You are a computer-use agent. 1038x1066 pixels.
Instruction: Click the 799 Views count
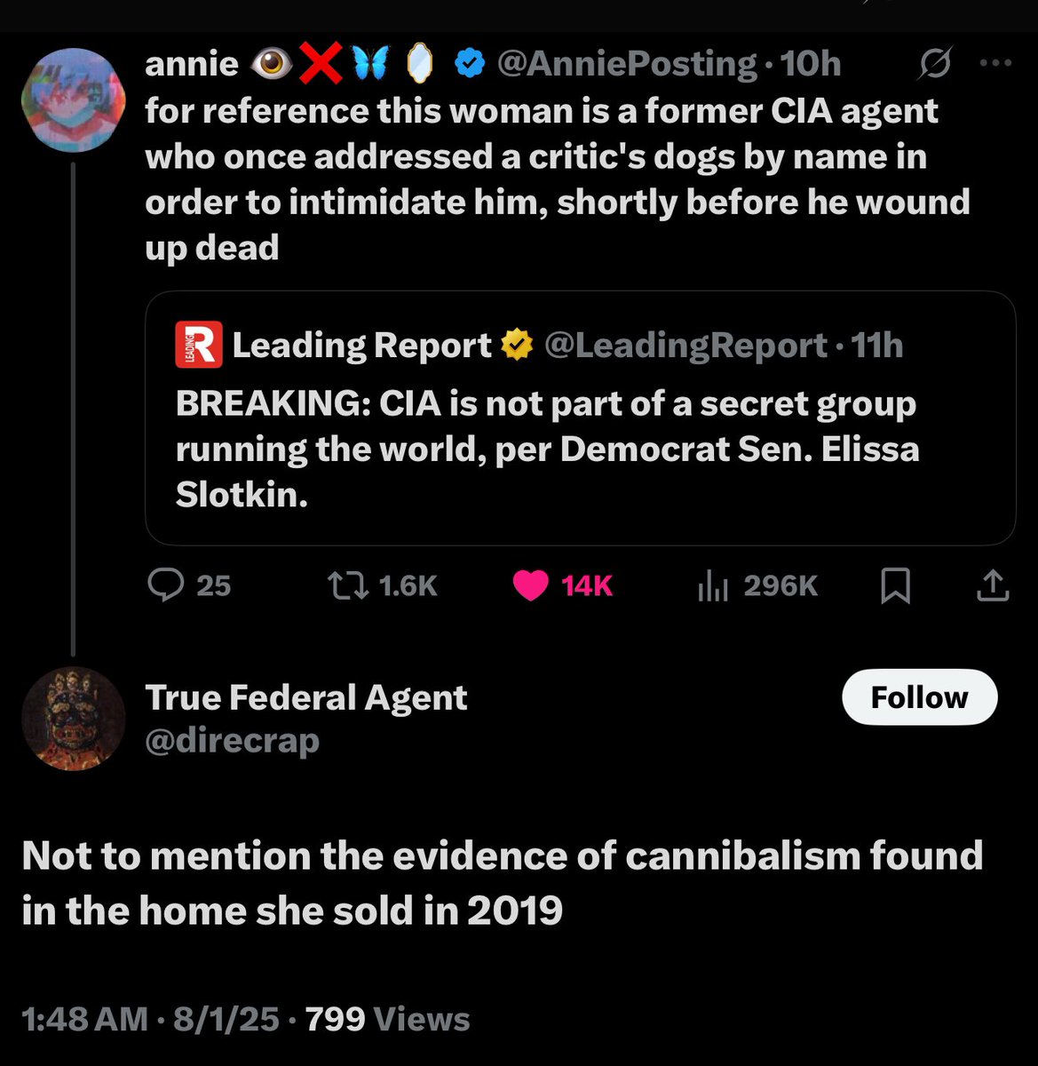pos(387,1019)
